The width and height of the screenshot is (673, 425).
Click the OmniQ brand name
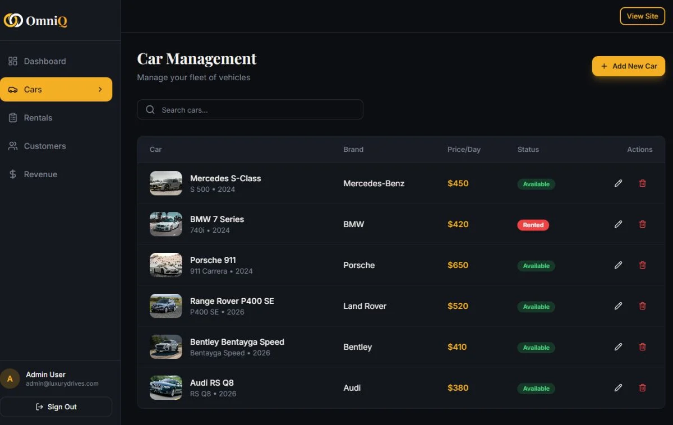[47, 21]
